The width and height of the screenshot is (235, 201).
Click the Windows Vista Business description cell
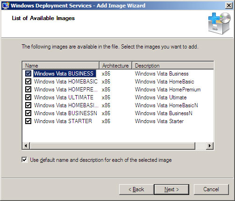(162, 74)
